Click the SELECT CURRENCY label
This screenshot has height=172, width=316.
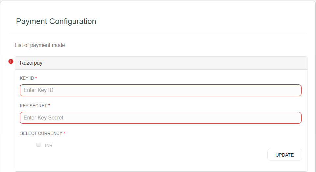41,133
